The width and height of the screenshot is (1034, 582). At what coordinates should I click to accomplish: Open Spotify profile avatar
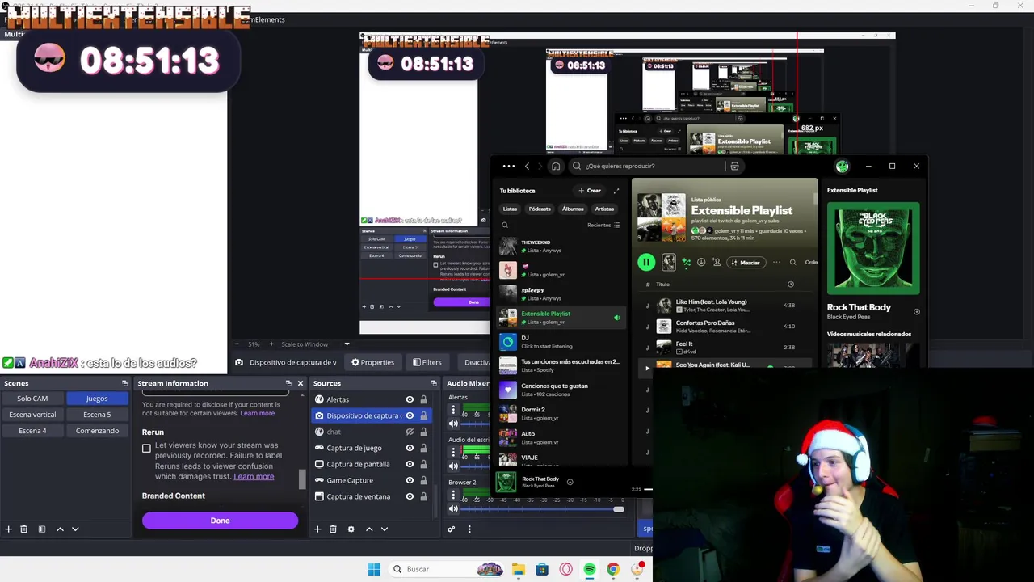point(843,166)
